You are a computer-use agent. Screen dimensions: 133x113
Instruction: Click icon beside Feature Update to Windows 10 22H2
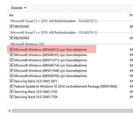(x=12, y=86)
